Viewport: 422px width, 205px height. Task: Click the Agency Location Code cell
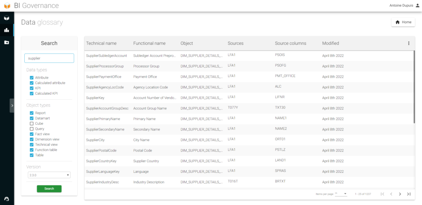pyautogui.click(x=151, y=87)
